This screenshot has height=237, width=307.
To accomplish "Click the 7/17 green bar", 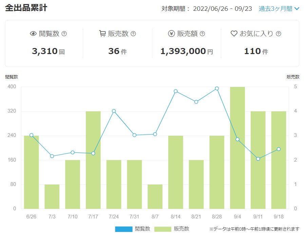I will pyautogui.click(x=93, y=160).
